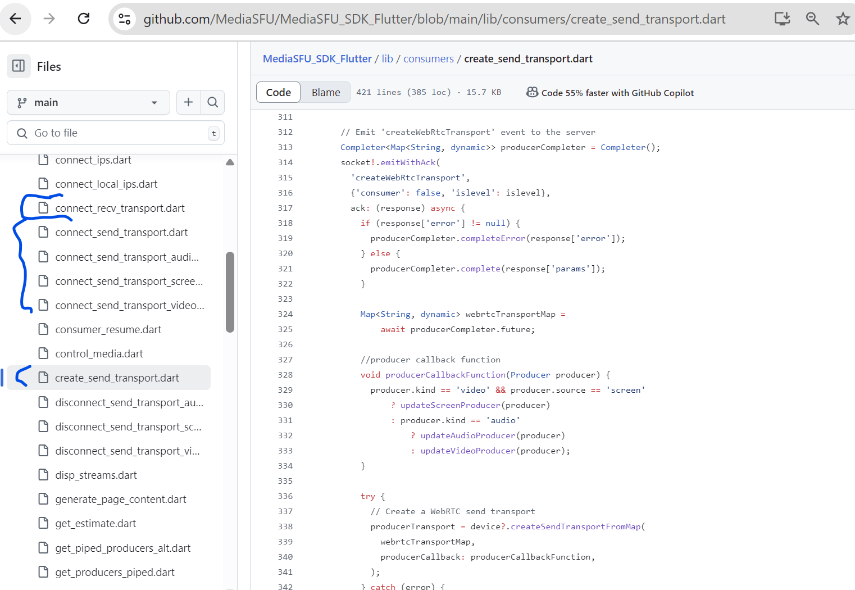Open connect_send_transport_audi... file

(127, 257)
